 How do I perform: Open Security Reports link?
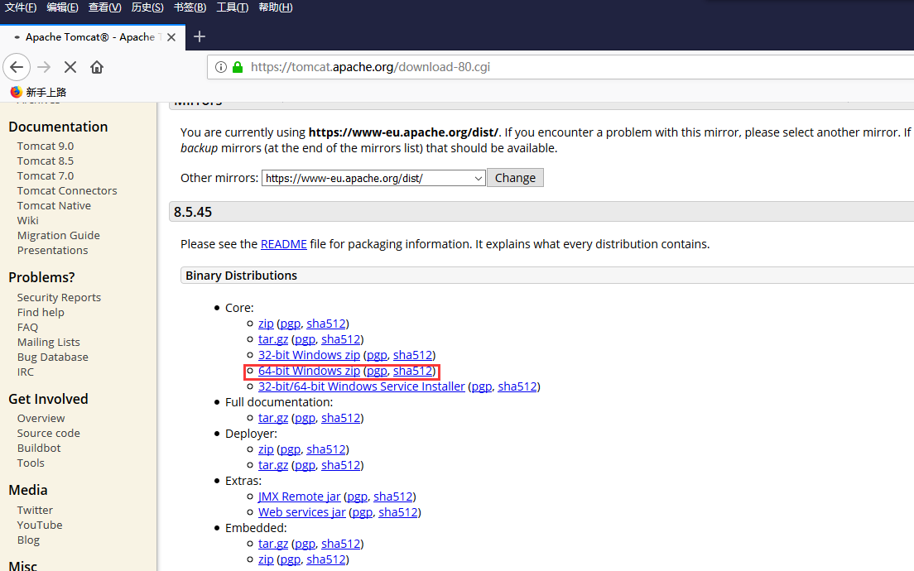click(59, 297)
